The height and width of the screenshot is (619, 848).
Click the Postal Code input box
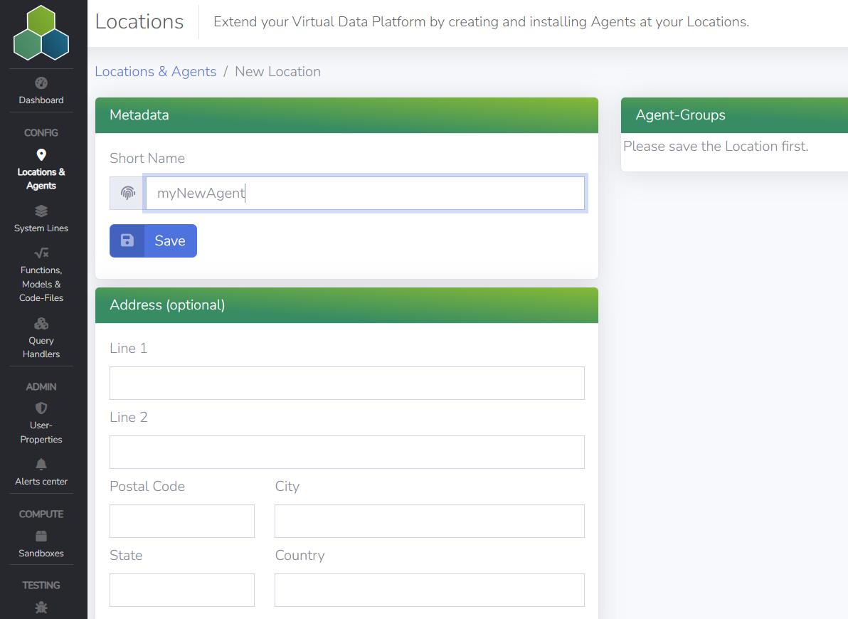pyautogui.click(x=181, y=522)
